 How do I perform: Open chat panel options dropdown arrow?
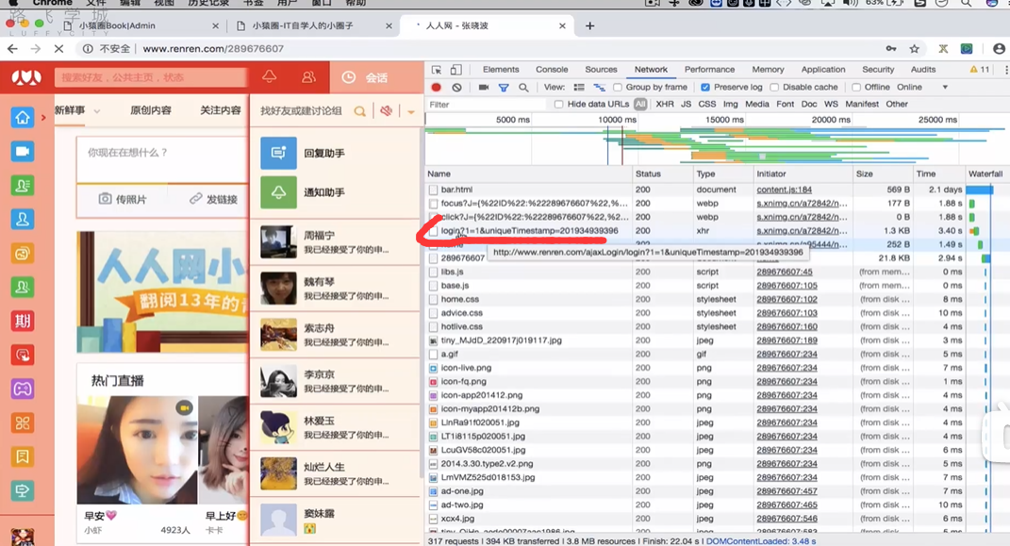point(411,111)
